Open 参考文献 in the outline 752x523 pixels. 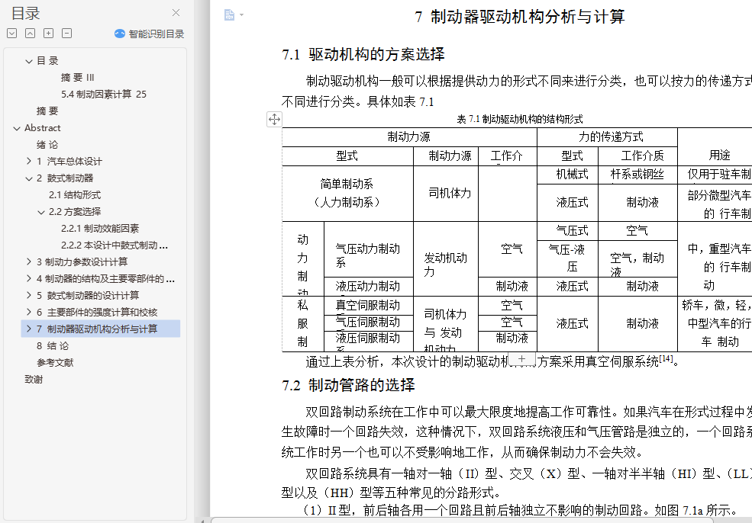55,363
